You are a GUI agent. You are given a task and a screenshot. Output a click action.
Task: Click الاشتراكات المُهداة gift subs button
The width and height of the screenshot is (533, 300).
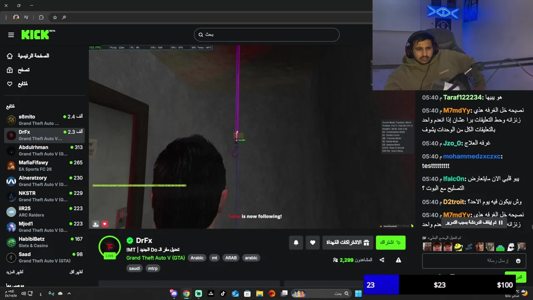348,242
